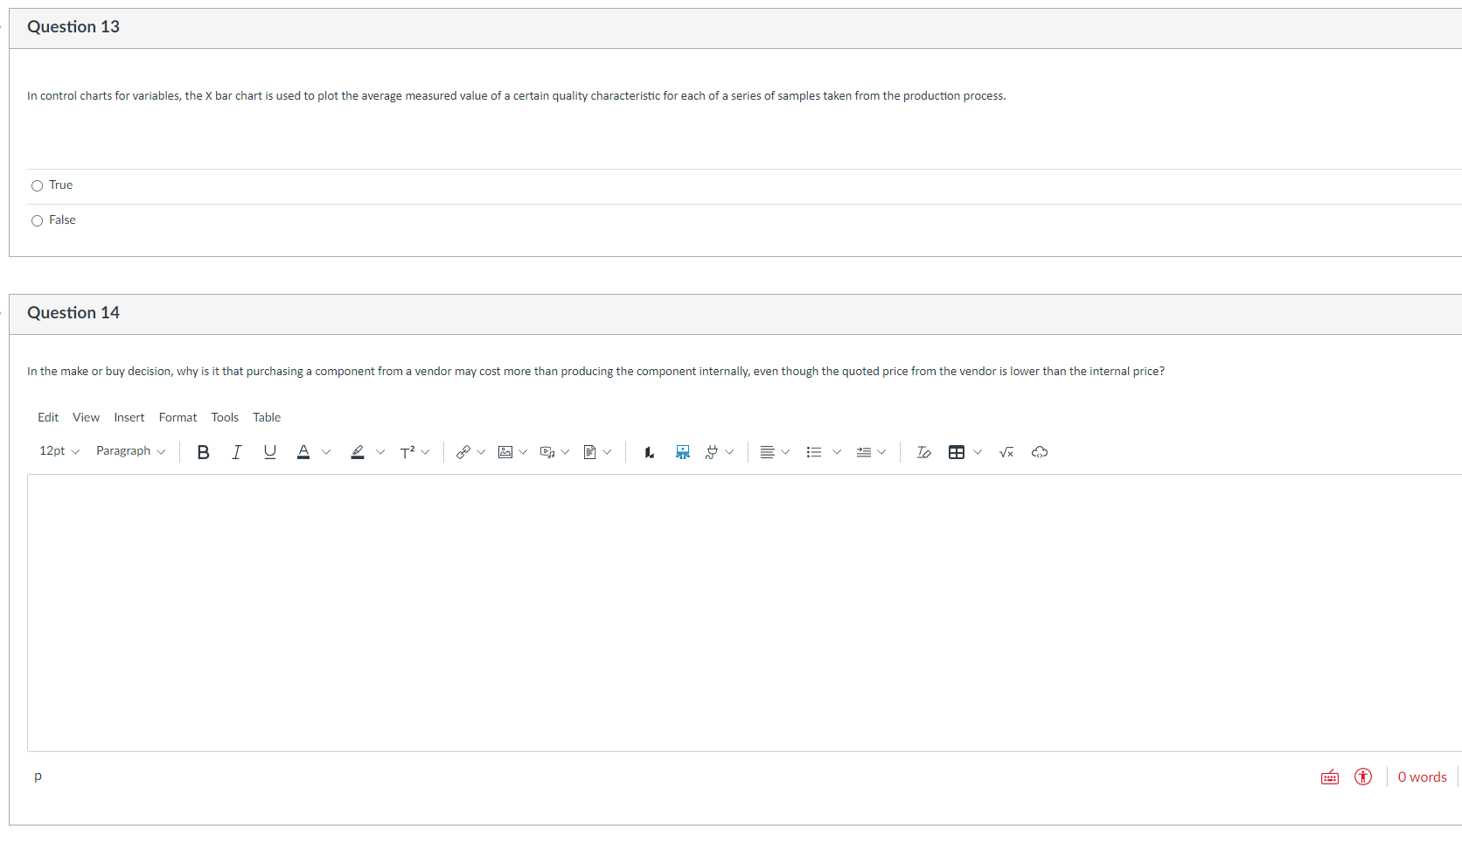The image size is (1462, 843).
Task: Expand the superscript options arrow
Action: [425, 452]
